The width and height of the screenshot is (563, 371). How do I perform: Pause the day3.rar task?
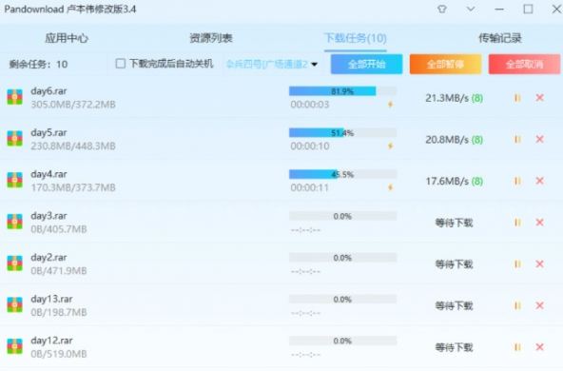(517, 223)
